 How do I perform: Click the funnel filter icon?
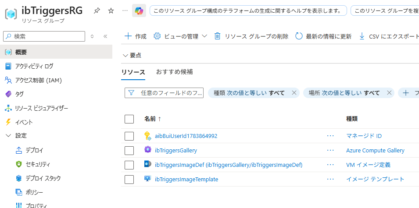pyautogui.click(x=131, y=93)
